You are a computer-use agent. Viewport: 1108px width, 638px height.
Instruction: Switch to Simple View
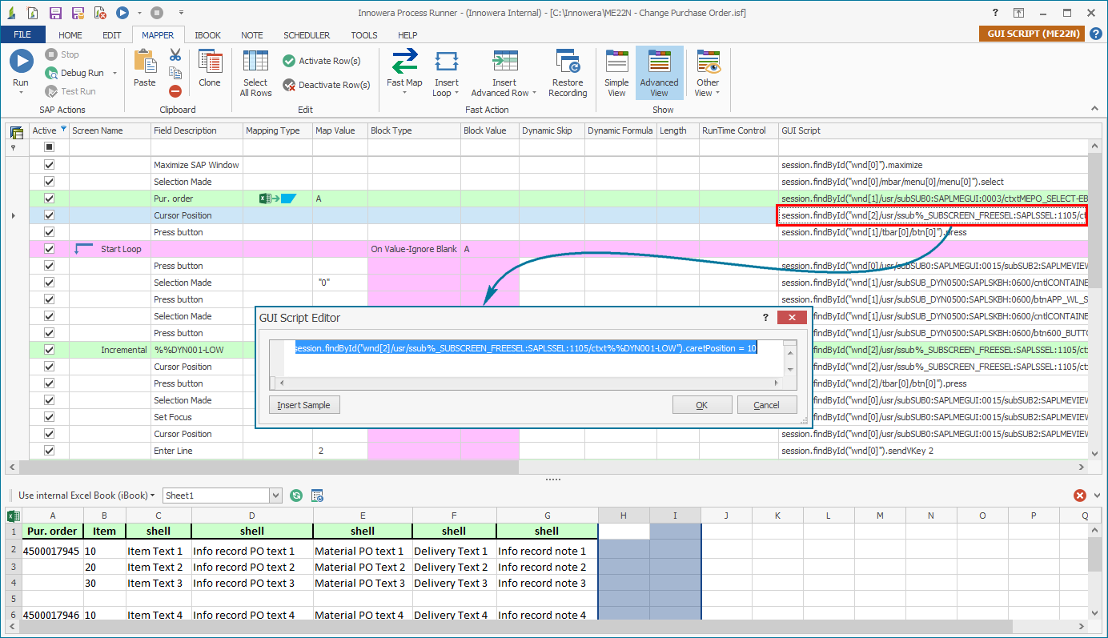616,72
